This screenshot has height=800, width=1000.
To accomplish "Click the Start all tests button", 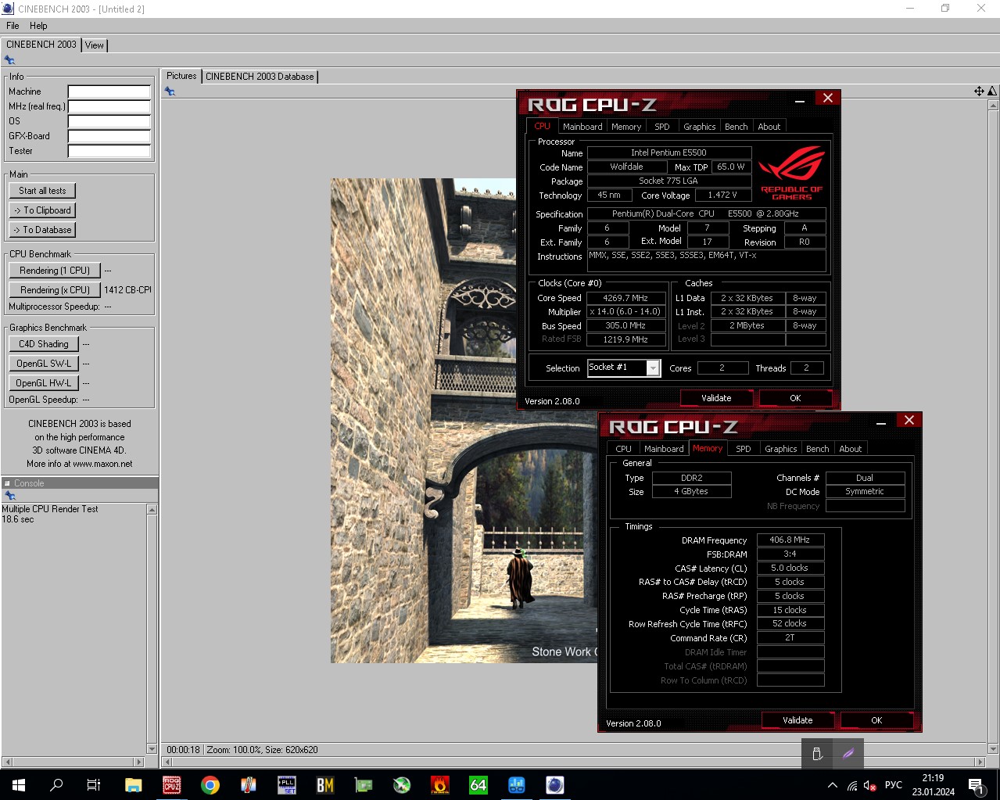I will (42, 191).
